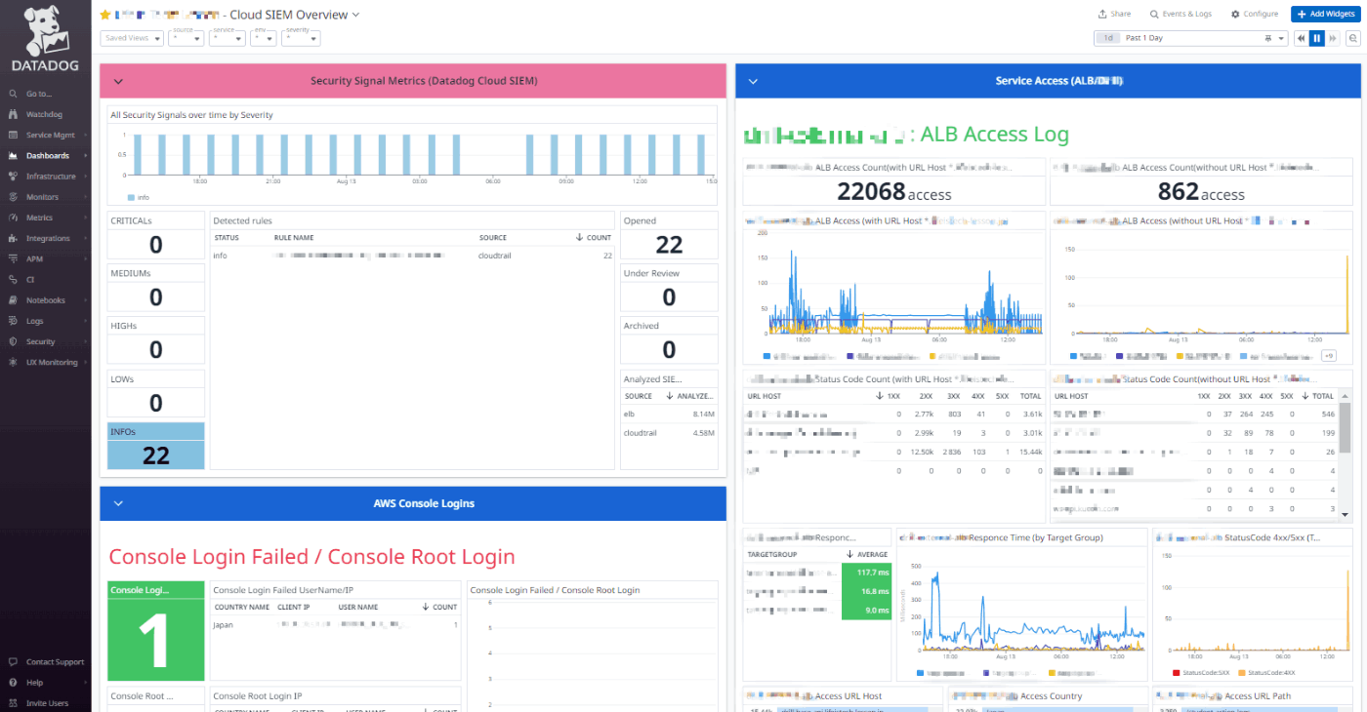Viewport: 1367px width, 712px height.
Task: Sort status code table by 1XX column
Action: [890, 396]
